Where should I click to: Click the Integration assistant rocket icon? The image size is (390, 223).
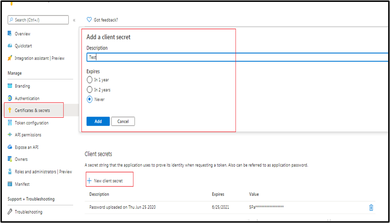click(x=10, y=58)
